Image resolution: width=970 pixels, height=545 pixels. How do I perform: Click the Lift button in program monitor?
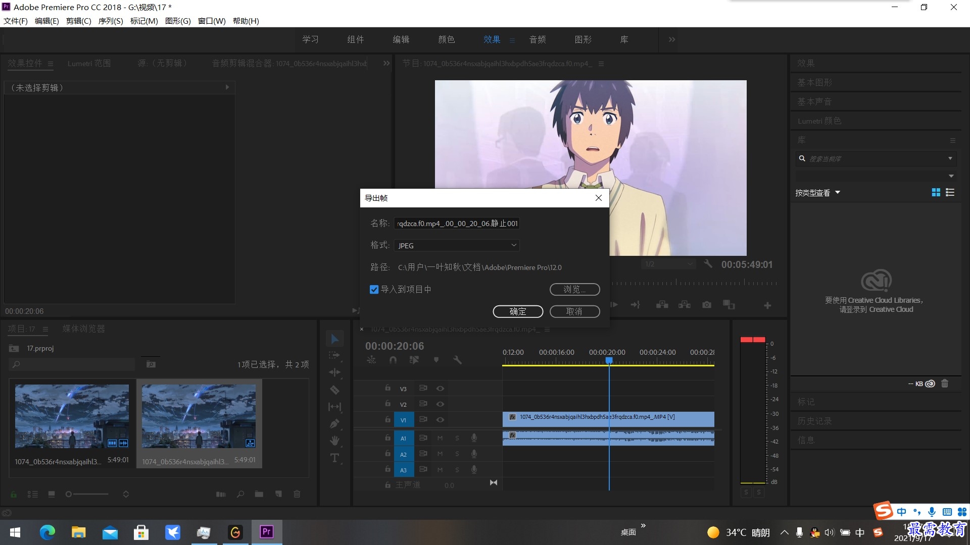pos(662,305)
